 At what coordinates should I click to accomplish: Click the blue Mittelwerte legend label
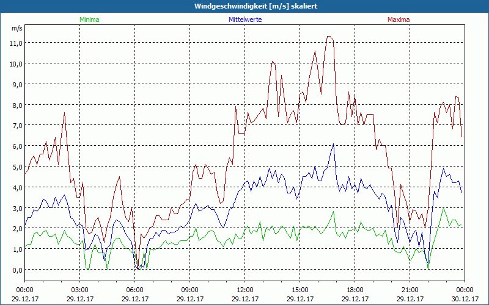point(244,20)
